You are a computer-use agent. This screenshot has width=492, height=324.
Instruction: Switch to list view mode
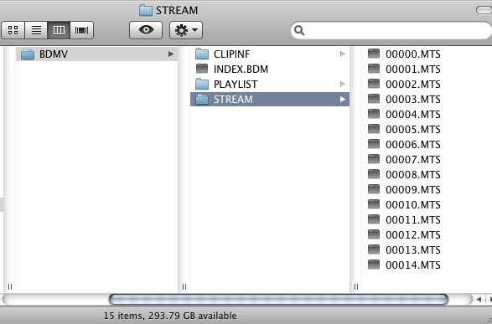click(x=36, y=30)
